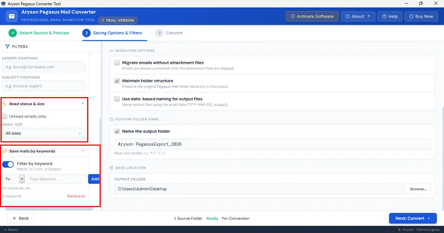Click the Trial Version badge
The width and height of the screenshot is (444, 233).
point(118,20)
